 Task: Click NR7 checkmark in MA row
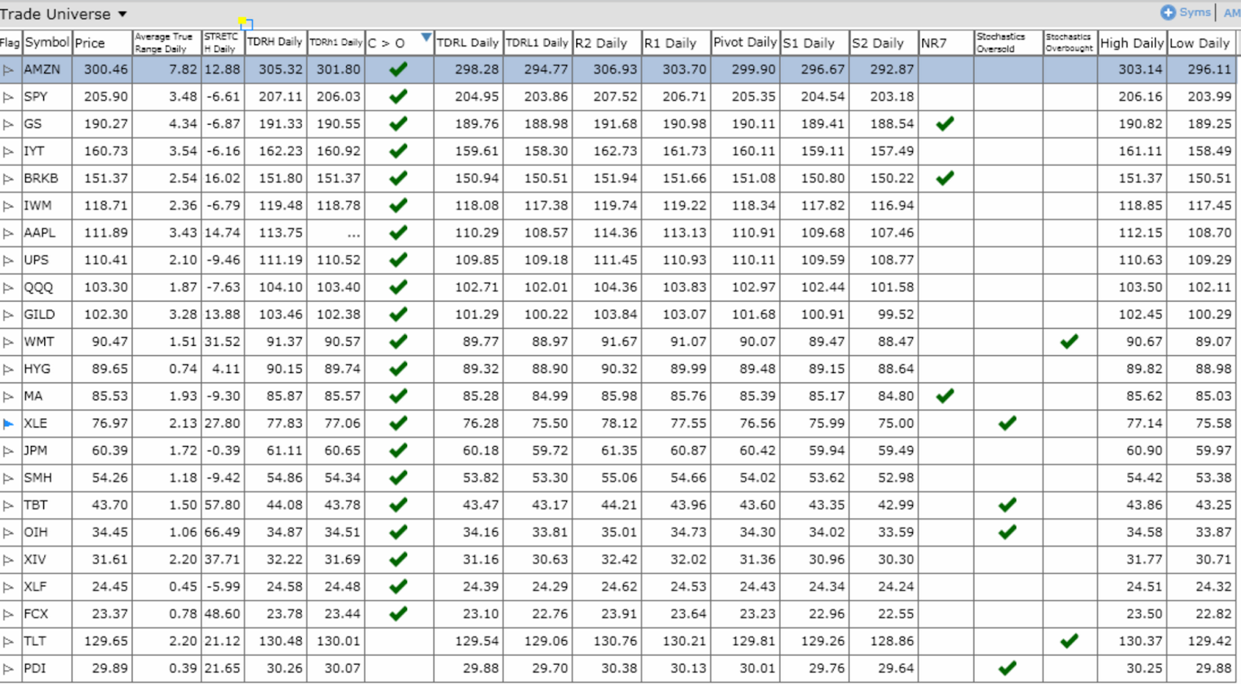pos(945,396)
